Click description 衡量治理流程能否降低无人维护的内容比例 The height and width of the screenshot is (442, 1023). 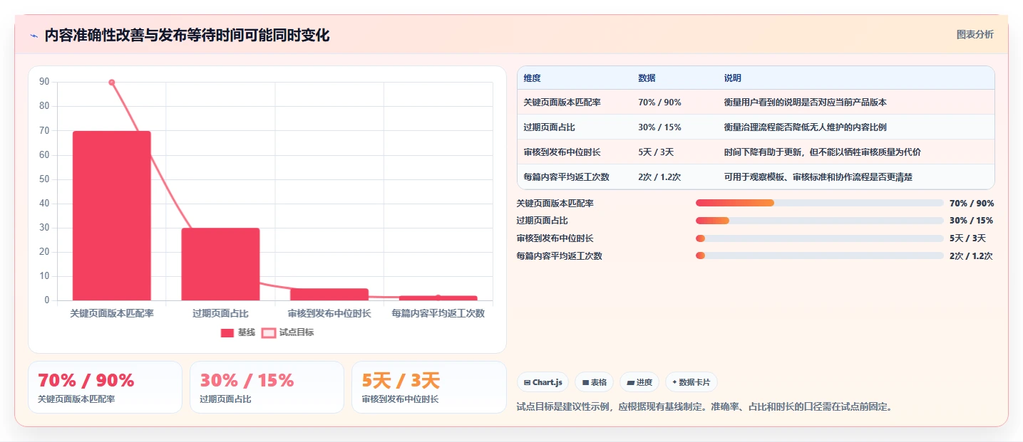click(x=806, y=127)
